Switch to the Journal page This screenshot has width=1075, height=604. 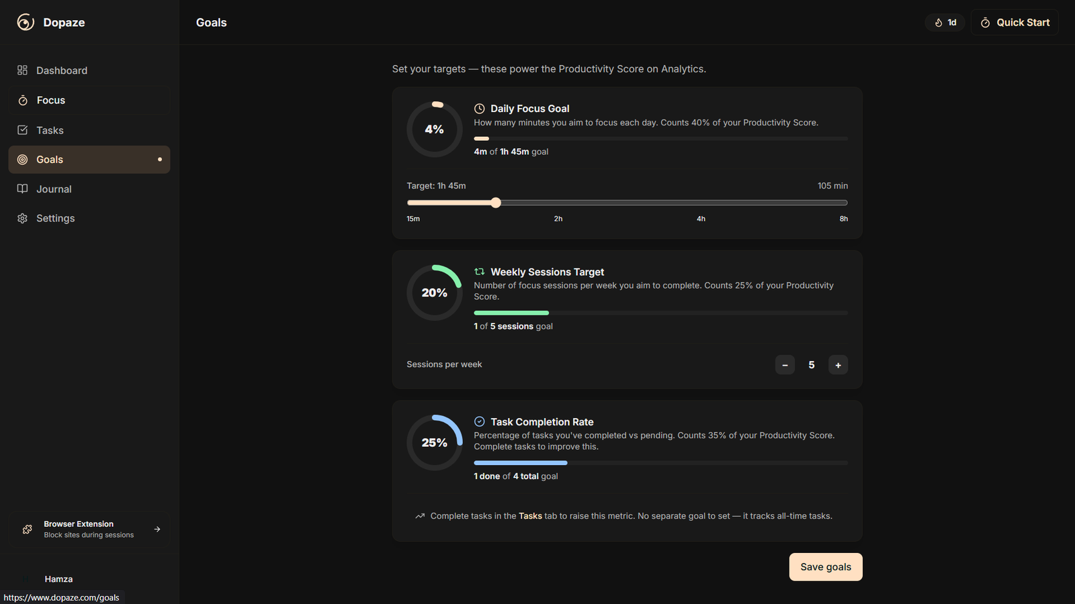pos(54,189)
